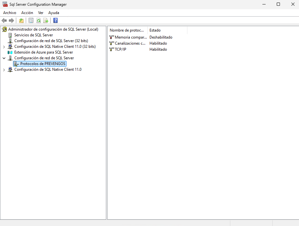This screenshot has width=299, height=226.
Task: Click the SQL Server Configuration Manager title icon
Action: tap(5, 4)
